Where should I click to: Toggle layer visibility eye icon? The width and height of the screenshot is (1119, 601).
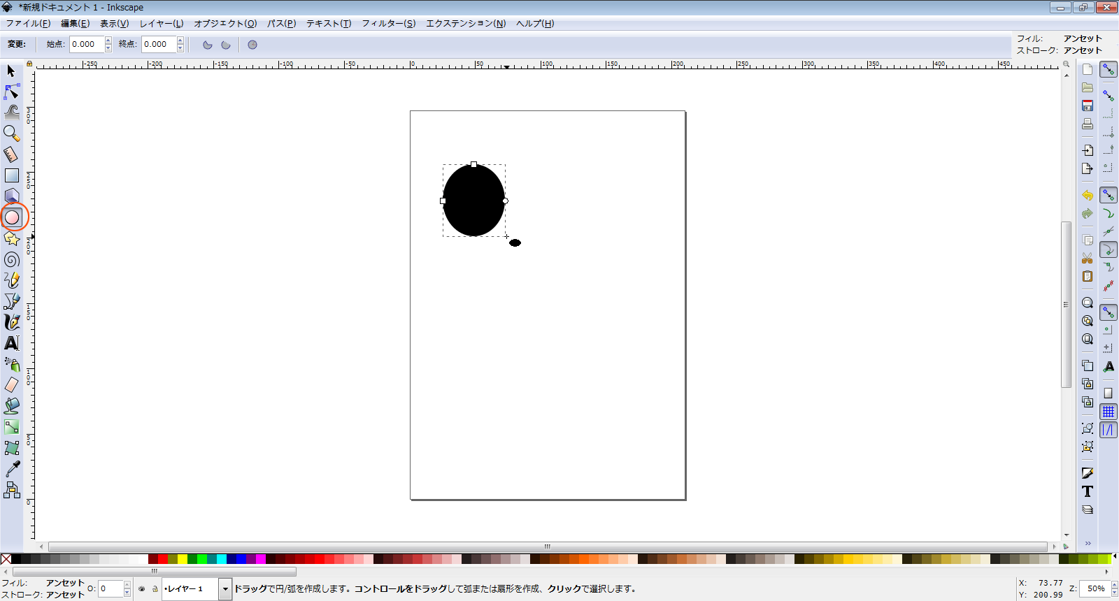tap(142, 589)
